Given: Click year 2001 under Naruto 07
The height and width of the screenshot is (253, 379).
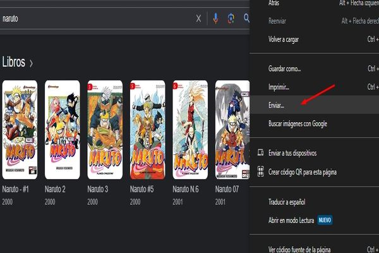Looking at the screenshot, I should click(x=220, y=202).
